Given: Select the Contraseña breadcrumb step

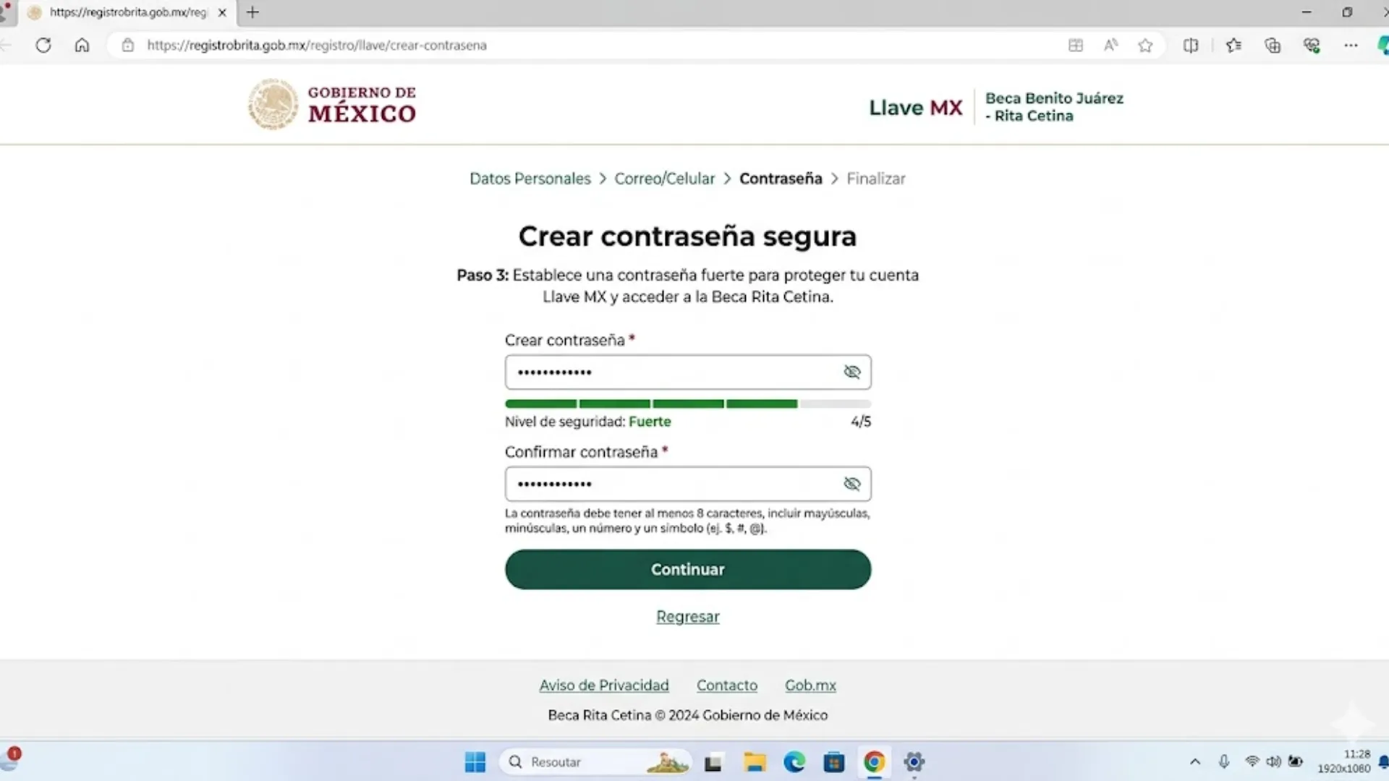Looking at the screenshot, I should [781, 179].
